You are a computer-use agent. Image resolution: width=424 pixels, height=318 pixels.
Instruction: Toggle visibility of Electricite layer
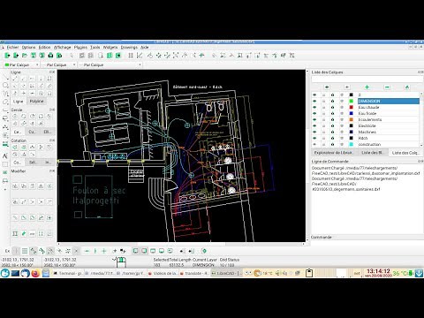314,125
